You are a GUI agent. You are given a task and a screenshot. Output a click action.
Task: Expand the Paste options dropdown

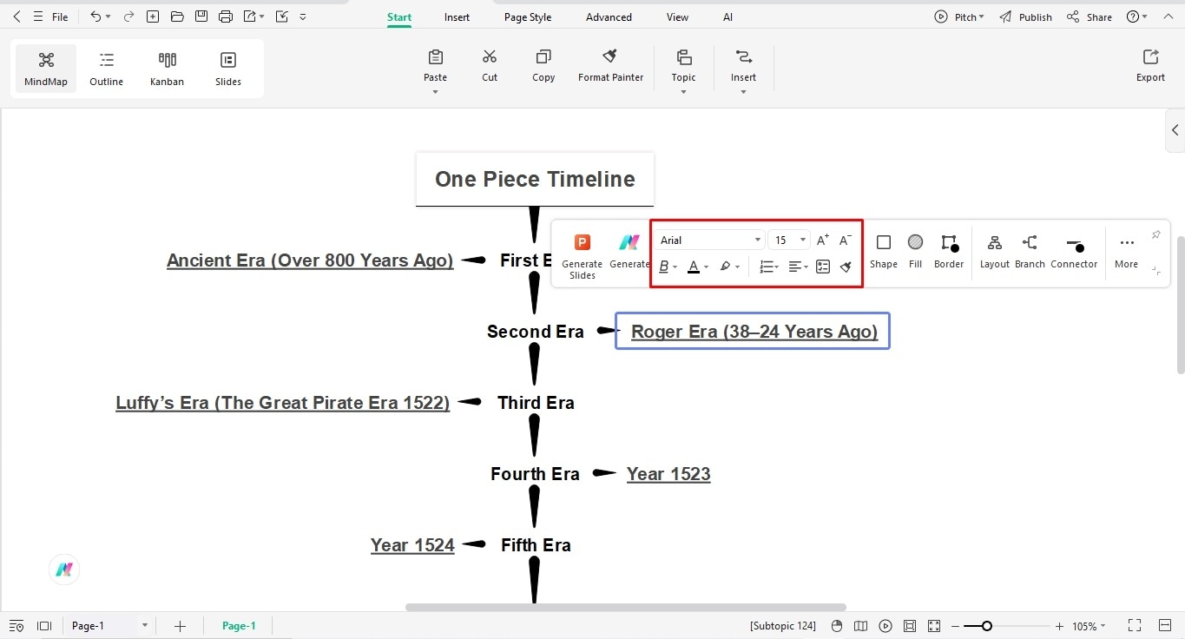(435, 91)
